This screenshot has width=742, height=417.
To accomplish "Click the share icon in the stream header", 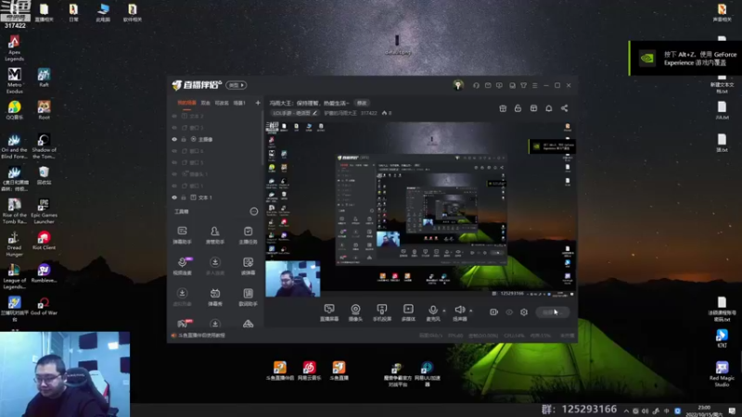I will [x=565, y=108].
